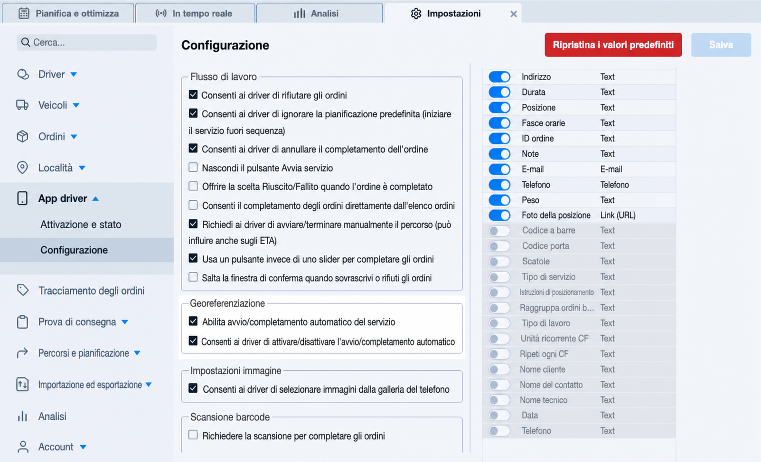This screenshot has height=462, width=761.
Task: Expand the Driver menu arrow
Action: 74,75
